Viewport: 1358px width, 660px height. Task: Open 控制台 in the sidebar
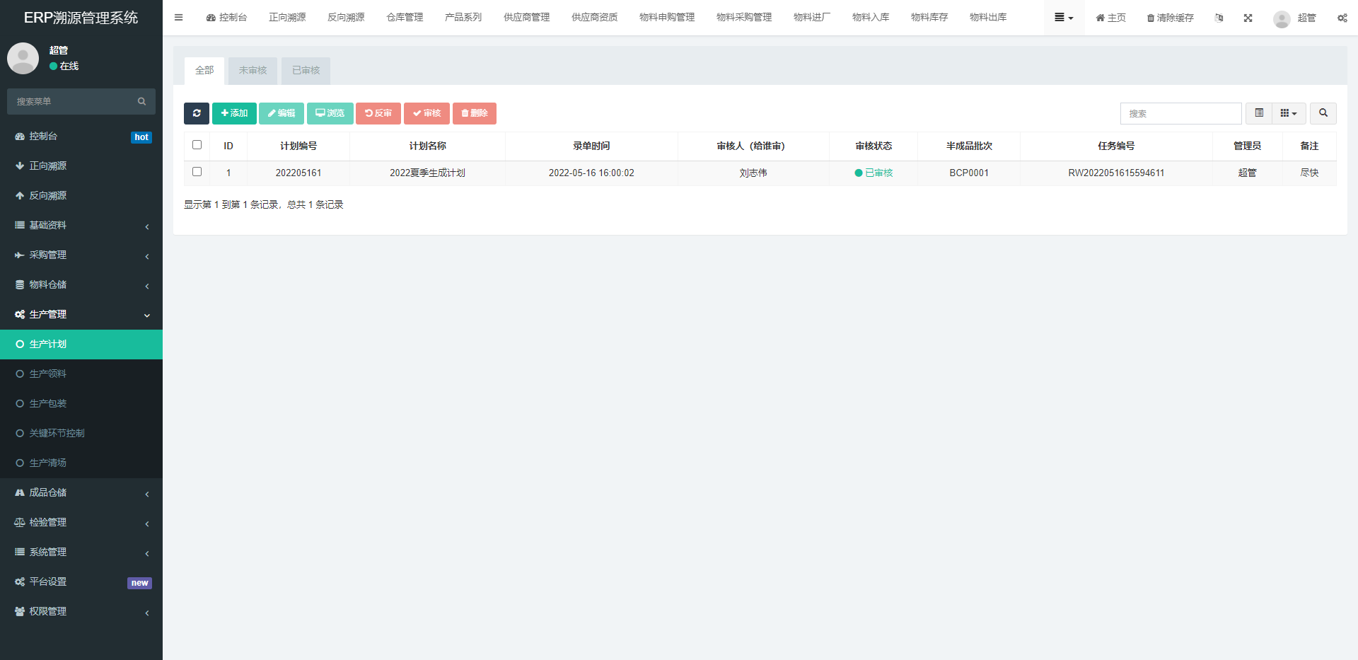pyautogui.click(x=81, y=136)
